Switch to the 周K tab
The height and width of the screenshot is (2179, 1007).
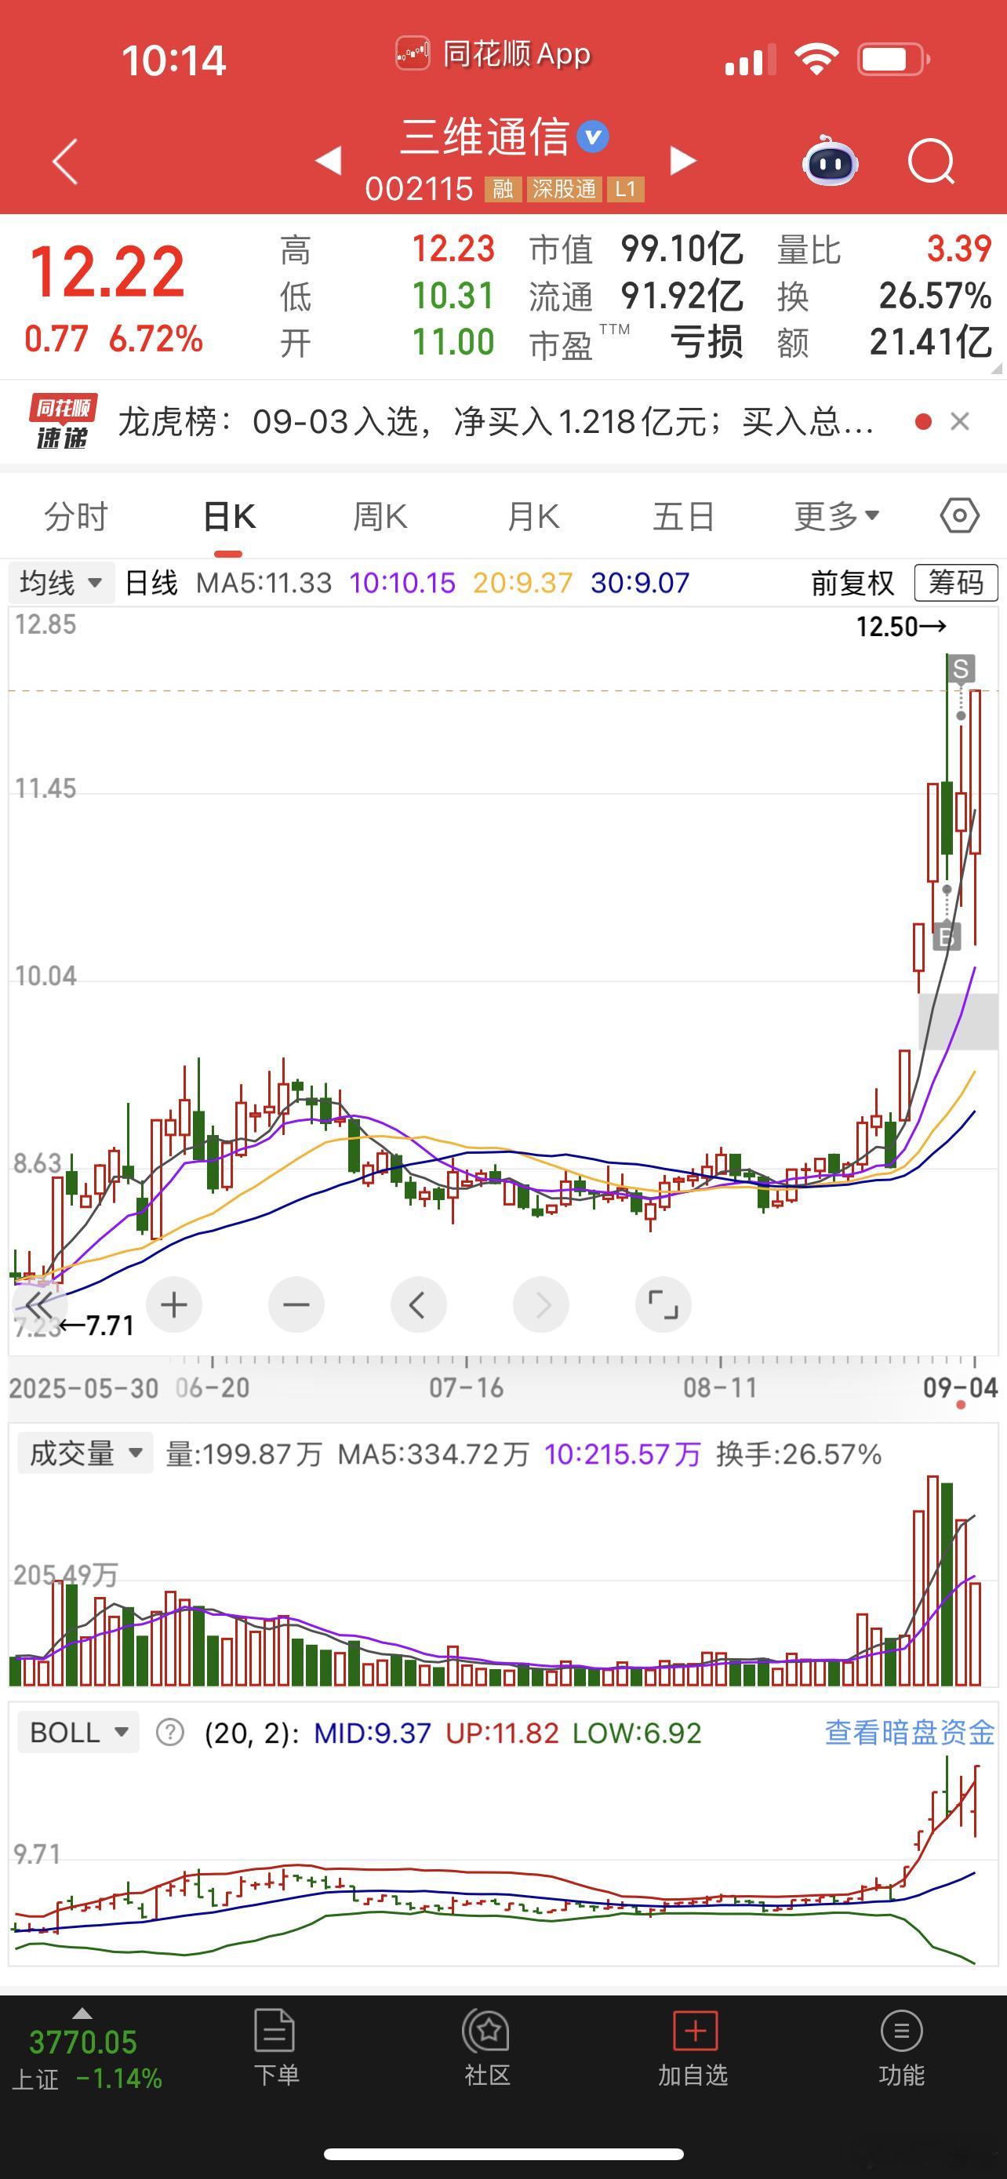click(380, 516)
